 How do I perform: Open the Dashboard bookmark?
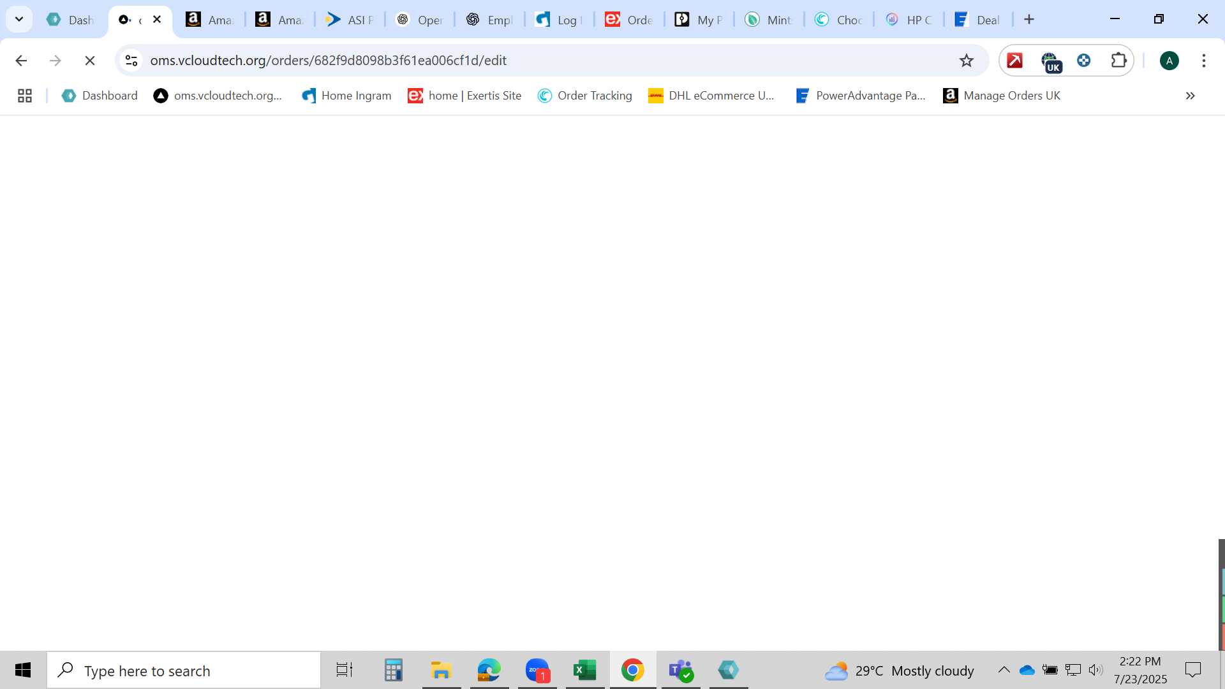point(100,96)
